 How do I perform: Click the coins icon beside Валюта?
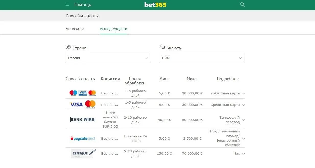click(162, 47)
